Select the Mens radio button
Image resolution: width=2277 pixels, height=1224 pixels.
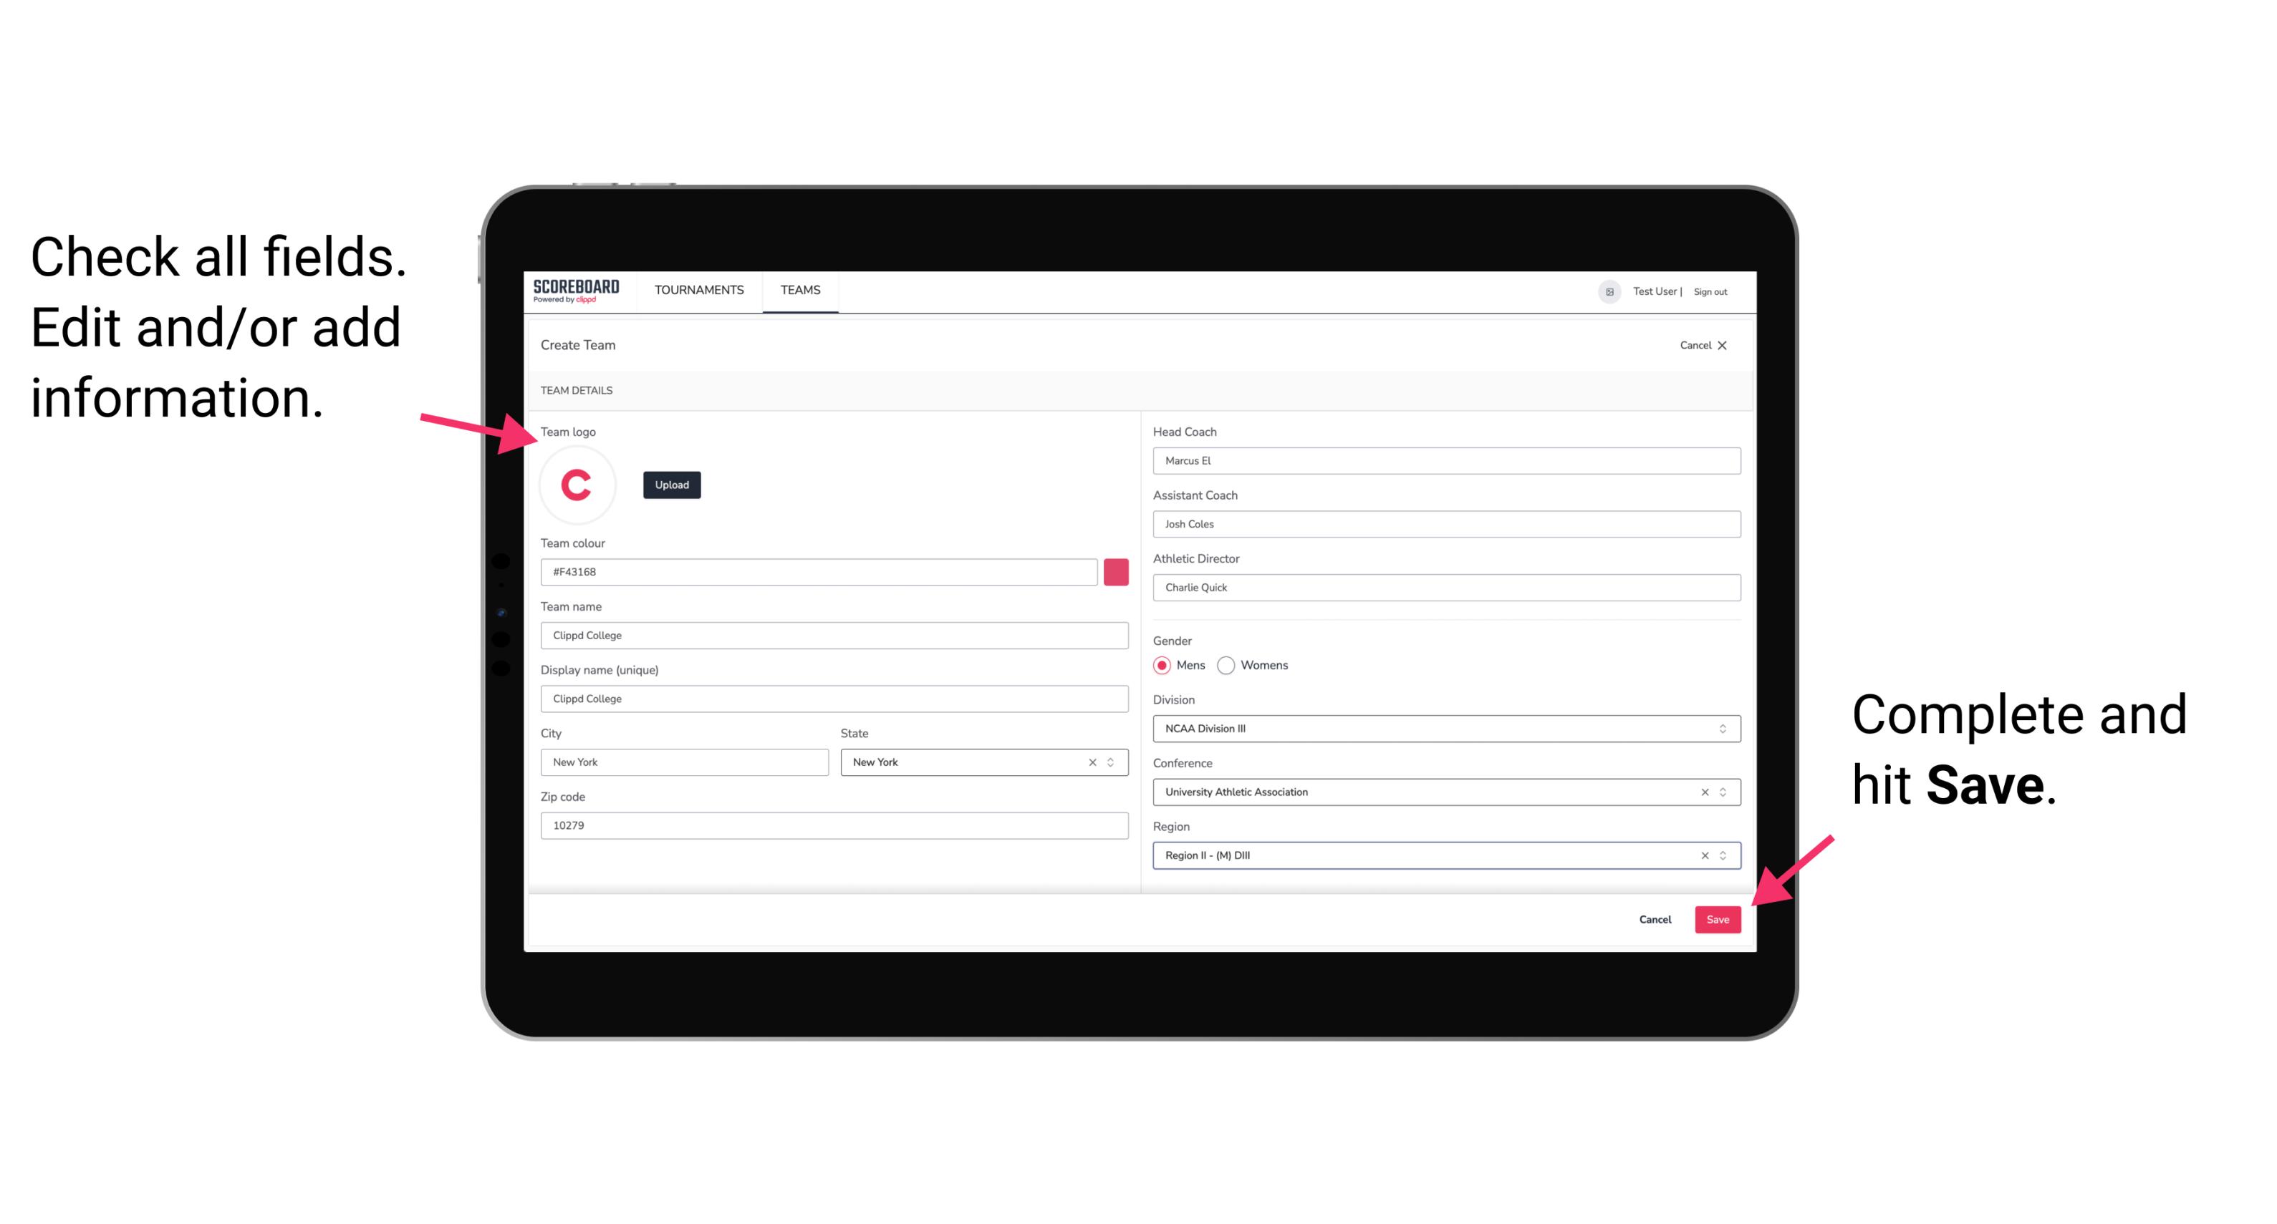pyautogui.click(x=1162, y=666)
